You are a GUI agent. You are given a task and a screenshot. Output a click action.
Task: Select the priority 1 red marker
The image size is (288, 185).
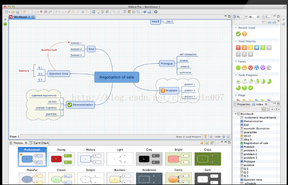(238, 48)
